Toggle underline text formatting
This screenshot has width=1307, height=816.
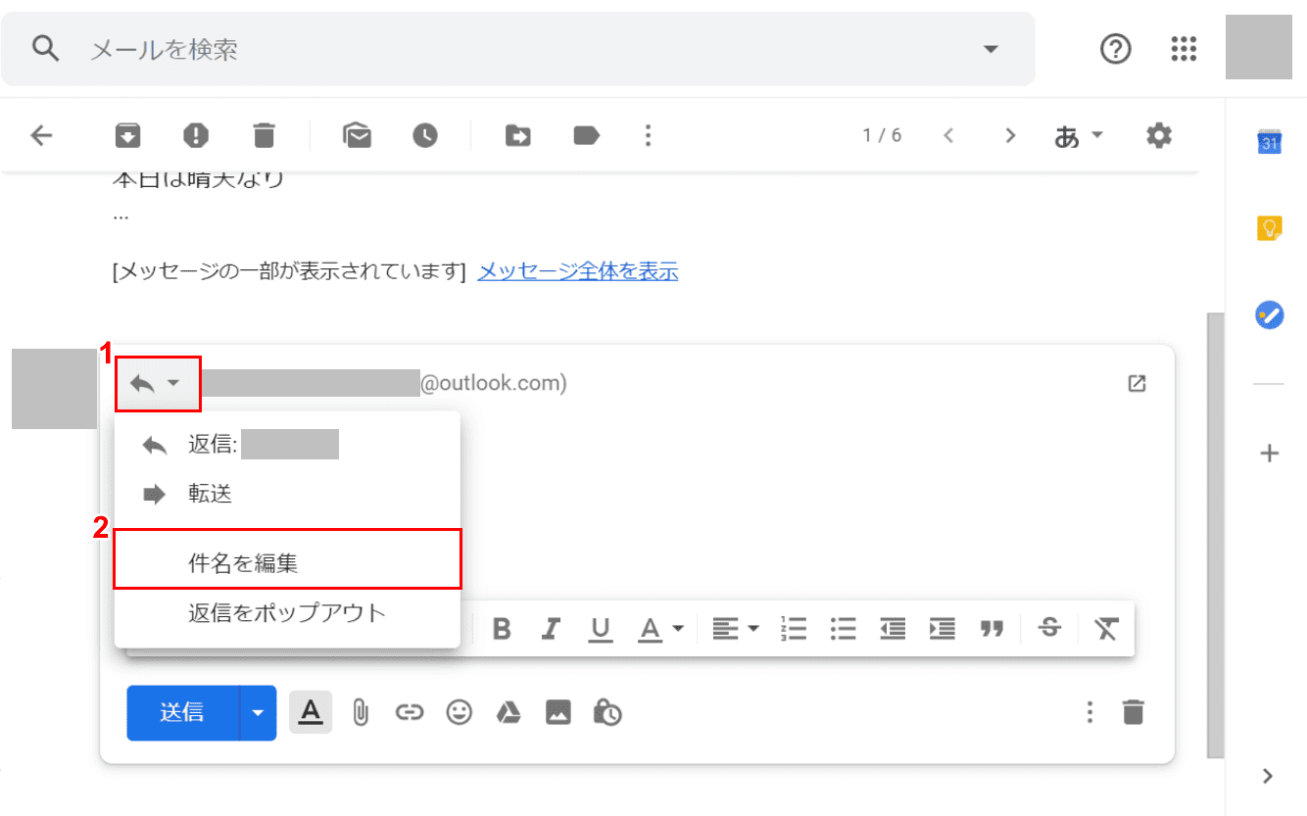[602, 629]
